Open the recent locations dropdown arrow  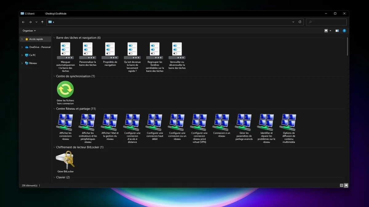pos(36,22)
